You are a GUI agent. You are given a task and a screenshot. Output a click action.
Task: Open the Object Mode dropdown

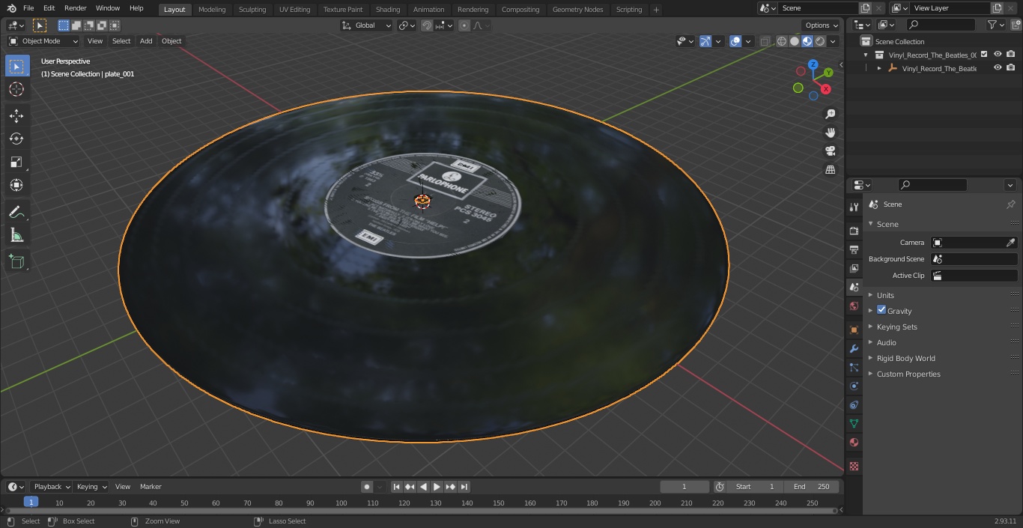[43, 41]
